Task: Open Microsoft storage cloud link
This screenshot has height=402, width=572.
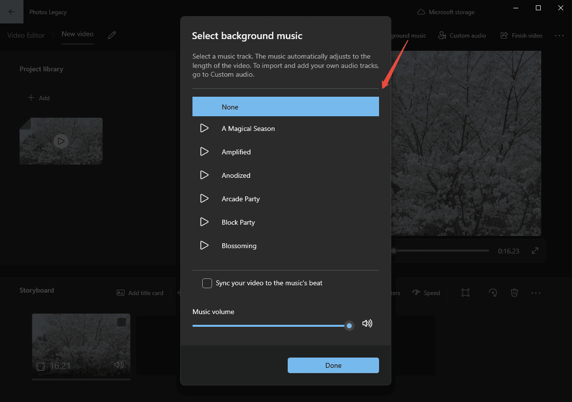Action: [446, 12]
